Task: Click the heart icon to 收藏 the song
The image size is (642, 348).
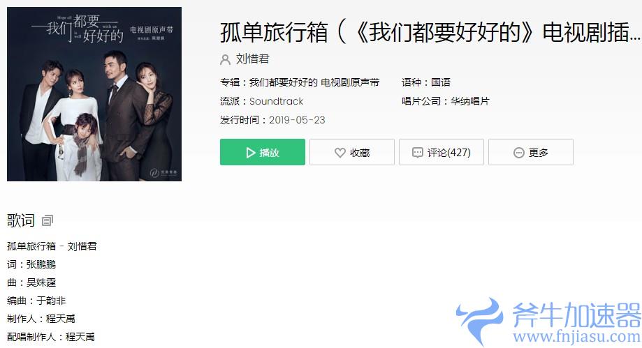Action: (x=340, y=153)
